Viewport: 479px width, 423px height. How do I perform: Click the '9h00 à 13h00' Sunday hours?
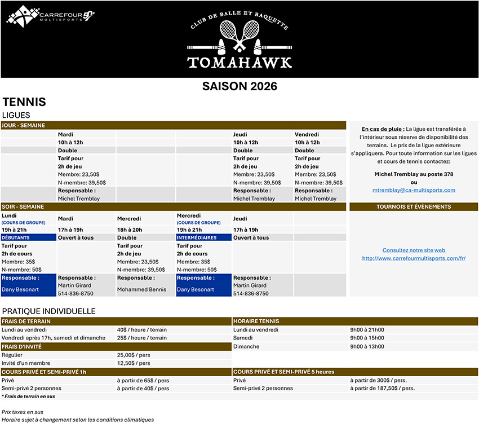coord(367,347)
